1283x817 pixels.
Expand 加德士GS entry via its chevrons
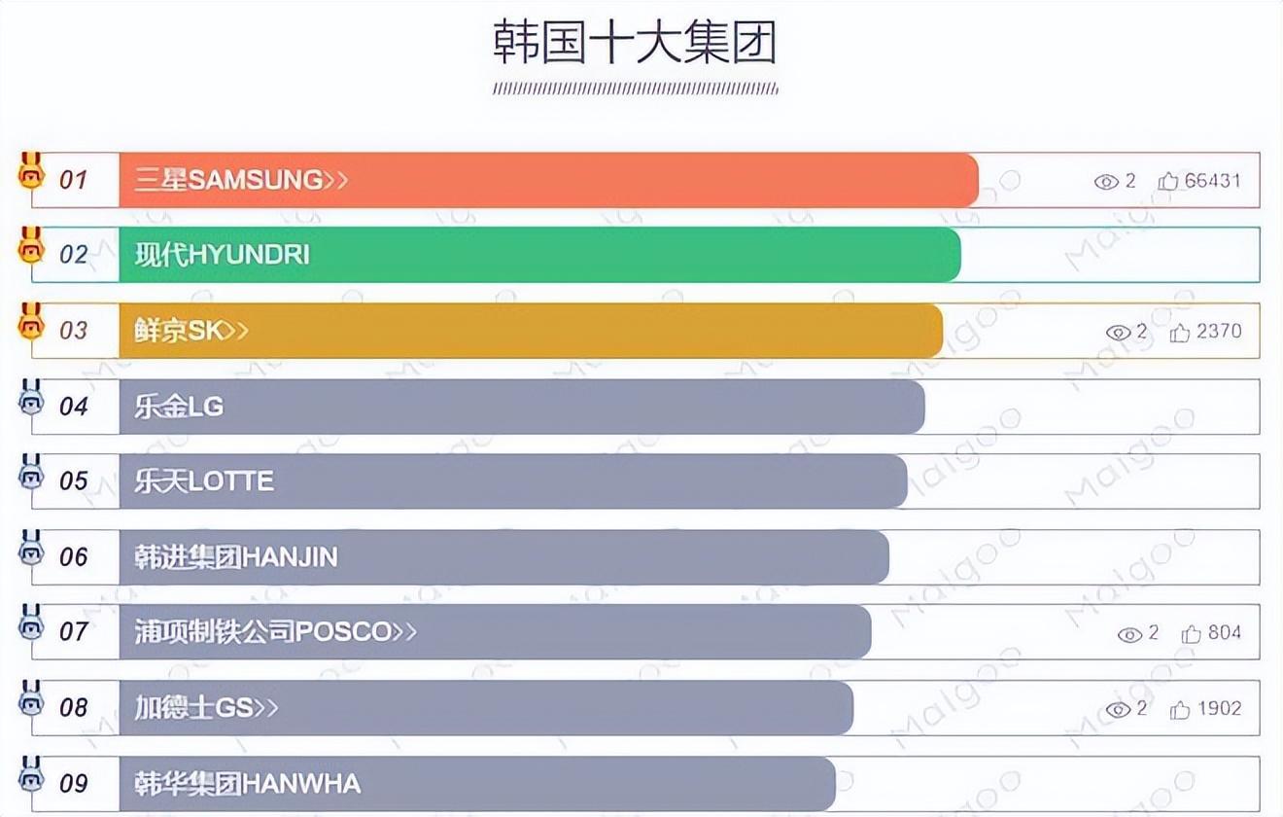pos(266,708)
